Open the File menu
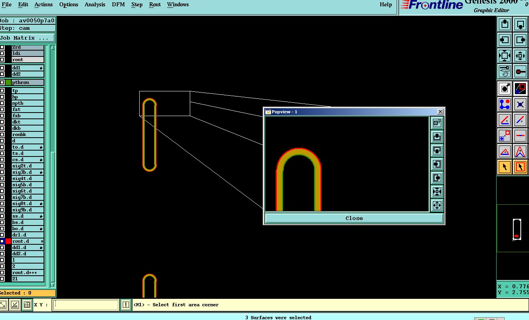This screenshot has width=529, height=320. [x=7, y=5]
